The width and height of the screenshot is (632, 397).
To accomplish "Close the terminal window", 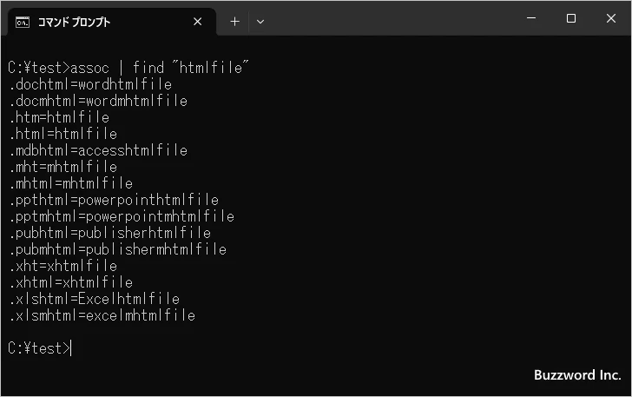I will (611, 18).
